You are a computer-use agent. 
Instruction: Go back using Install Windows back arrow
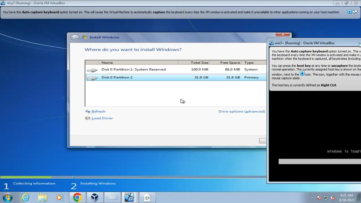(75, 37)
